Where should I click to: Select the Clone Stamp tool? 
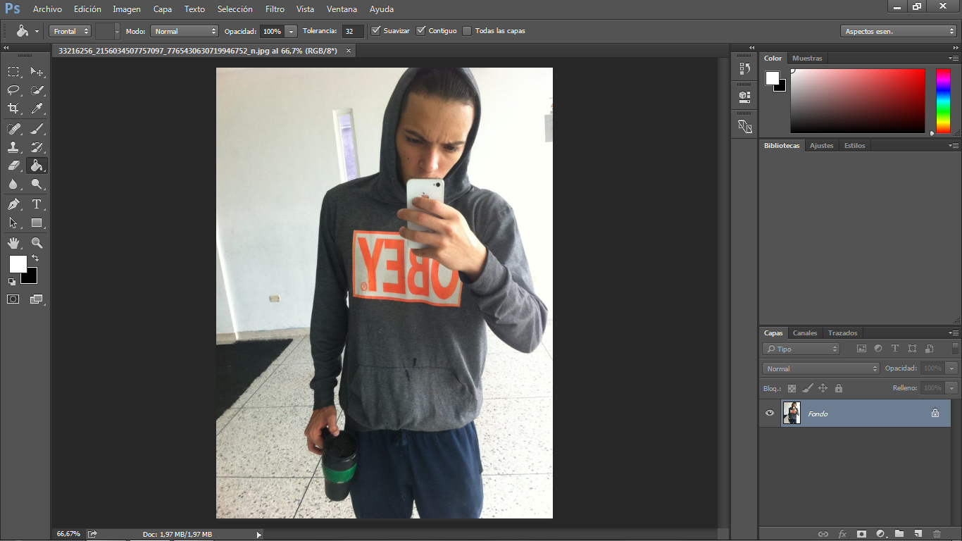(x=13, y=147)
